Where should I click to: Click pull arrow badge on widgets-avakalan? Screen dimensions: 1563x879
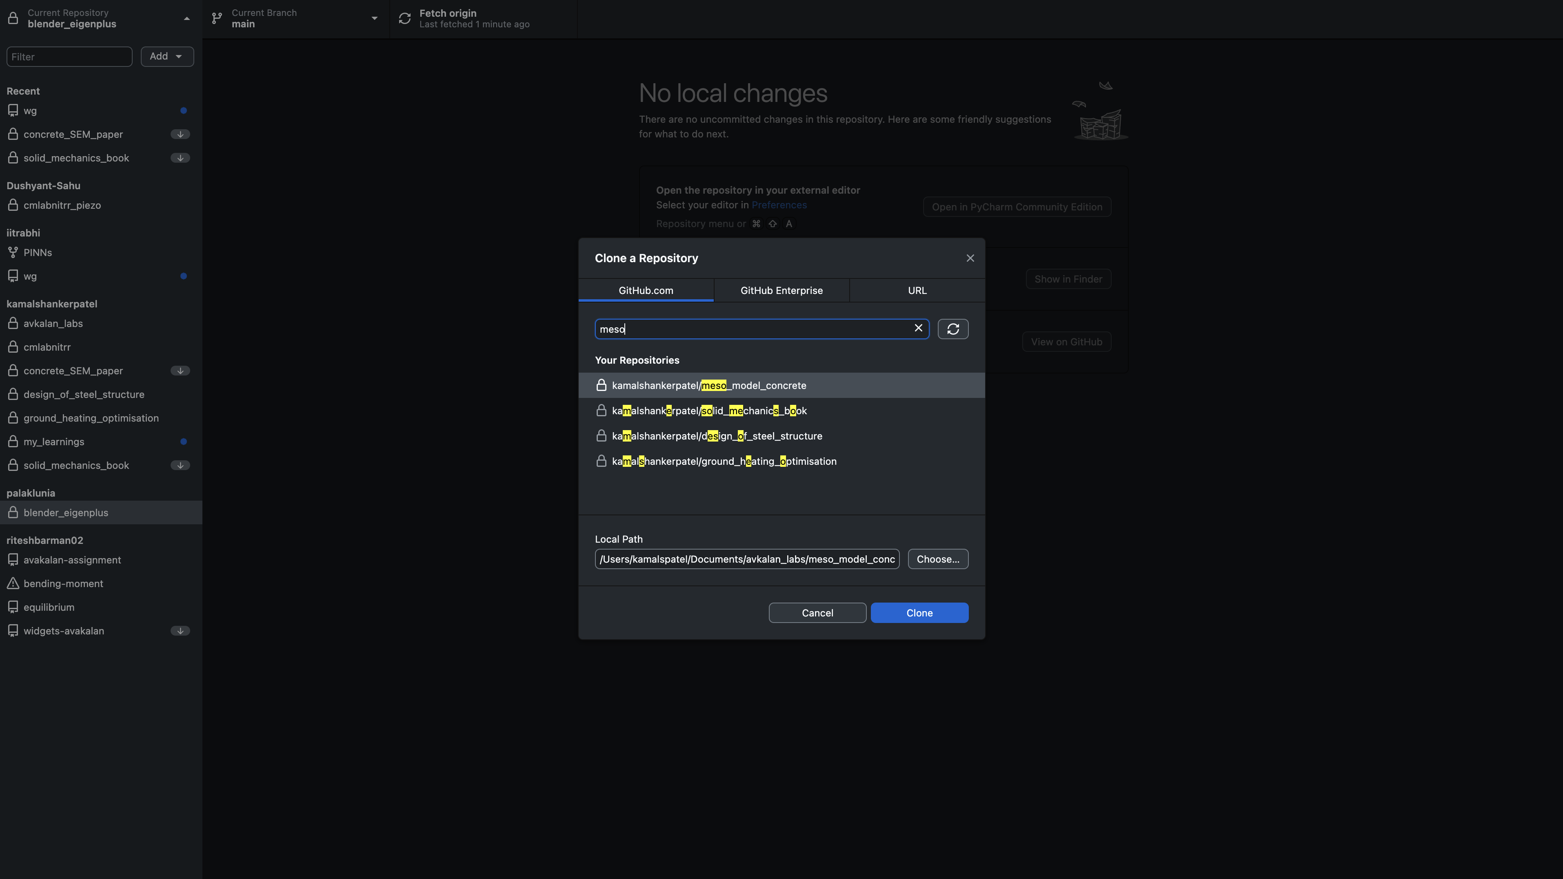pyautogui.click(x=180, y=630)
